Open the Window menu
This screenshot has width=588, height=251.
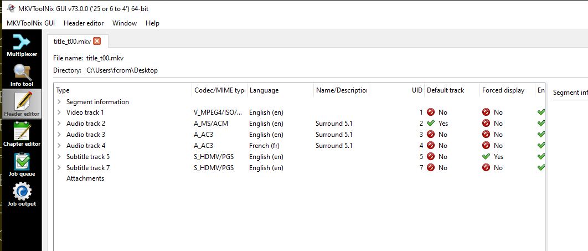(125, 23)
